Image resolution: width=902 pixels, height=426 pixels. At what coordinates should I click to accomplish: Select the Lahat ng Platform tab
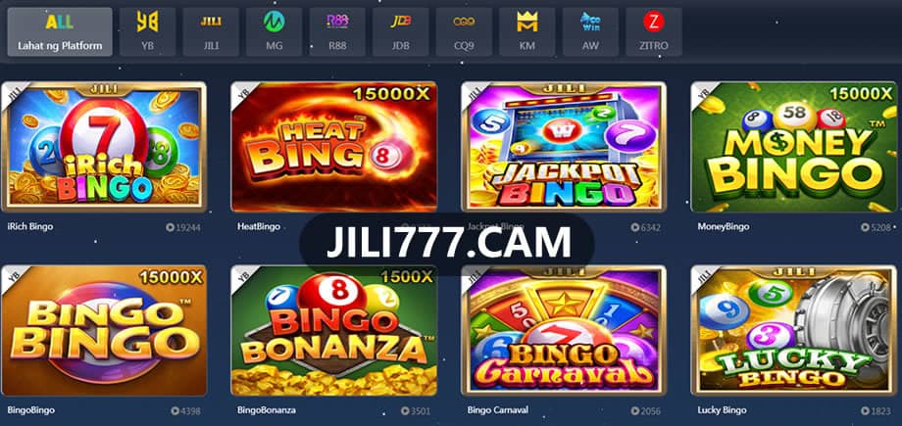pos(60,31)
